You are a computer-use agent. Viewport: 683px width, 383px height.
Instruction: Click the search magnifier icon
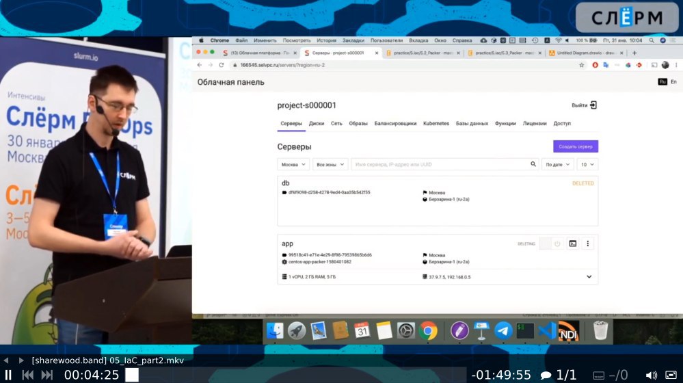point(533,164)
